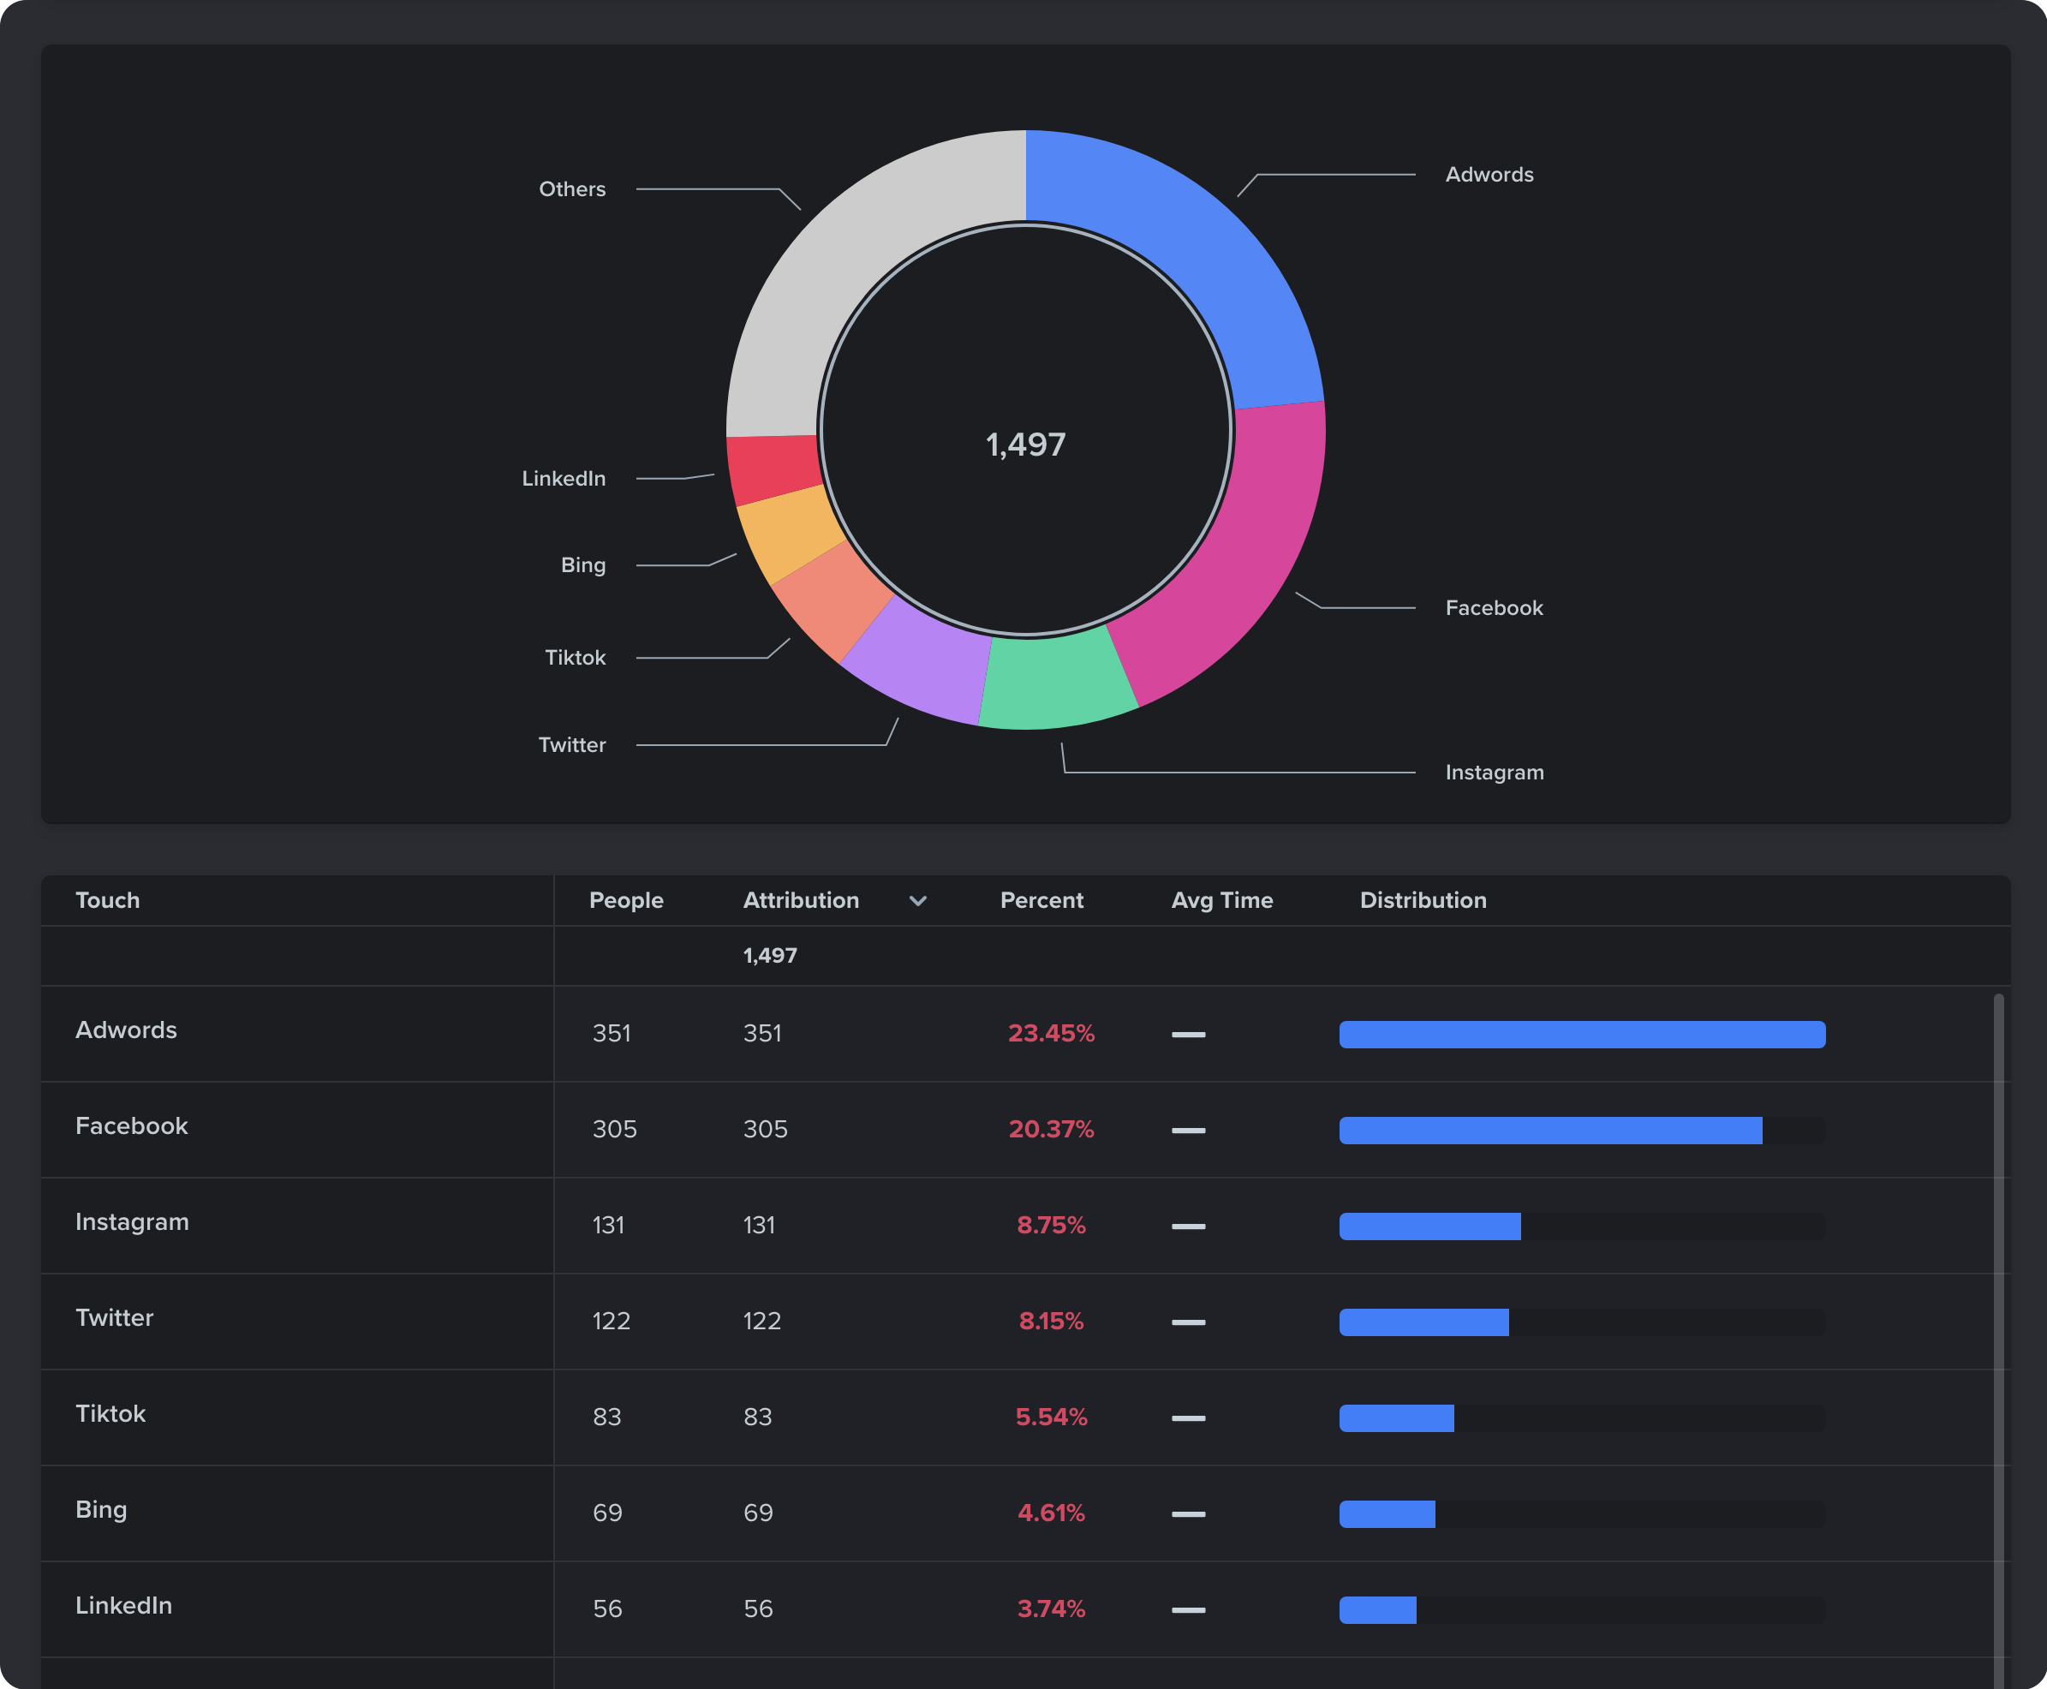Select the Tiktok row in the table
This screenshot has width=2047, height=1689.
coord(1025,1417)
